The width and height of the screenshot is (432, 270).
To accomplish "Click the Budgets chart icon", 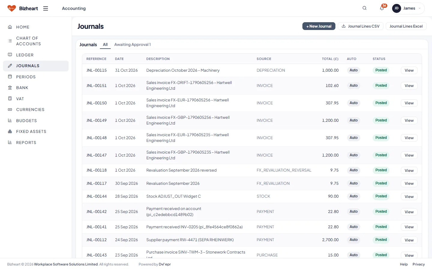I will point(10,120).
